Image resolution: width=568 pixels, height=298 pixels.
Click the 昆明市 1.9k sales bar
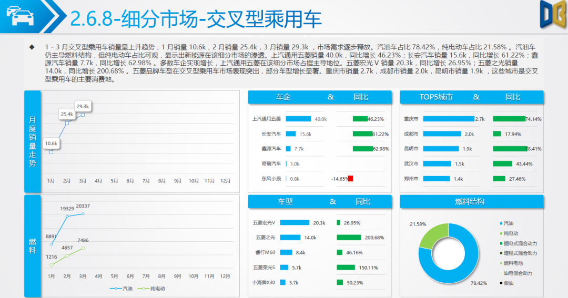441,149
